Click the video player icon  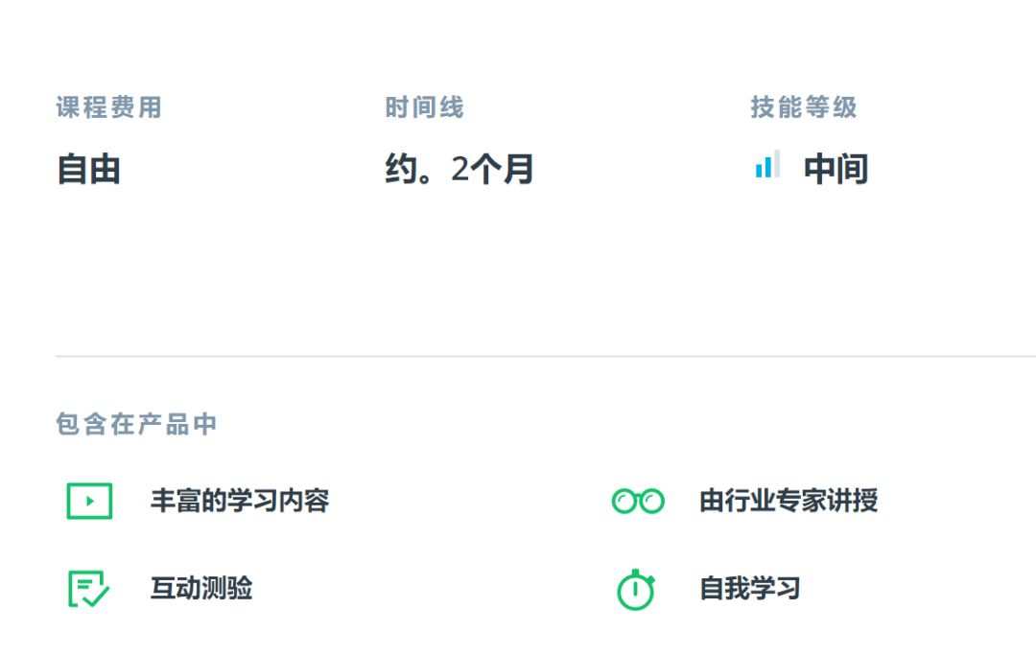89,501
